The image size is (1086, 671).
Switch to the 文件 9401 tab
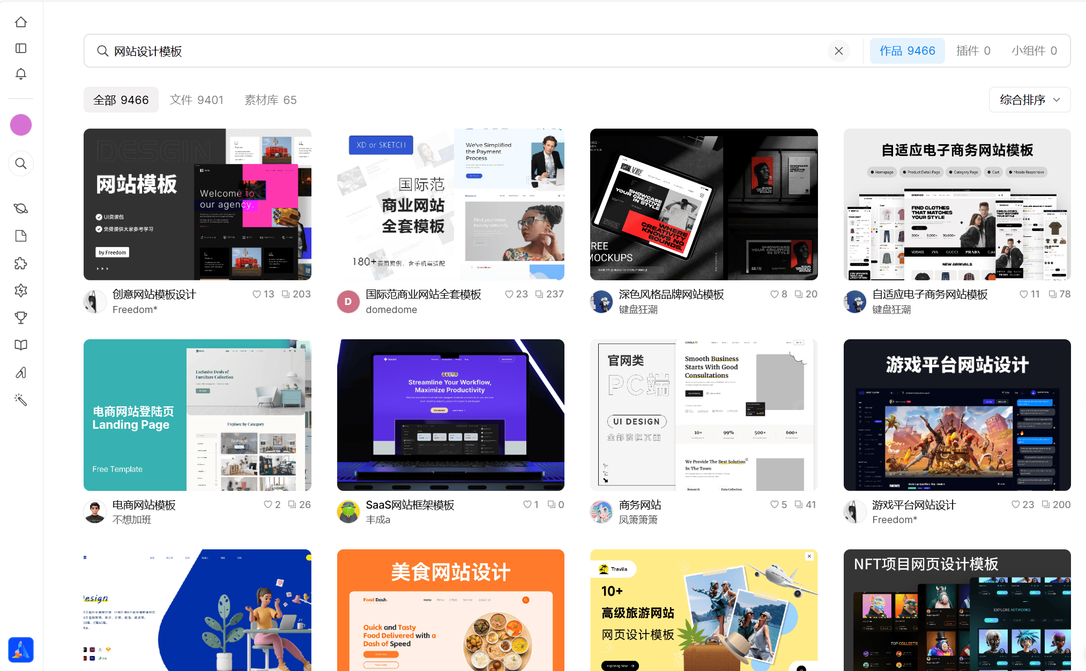point(196,100)
